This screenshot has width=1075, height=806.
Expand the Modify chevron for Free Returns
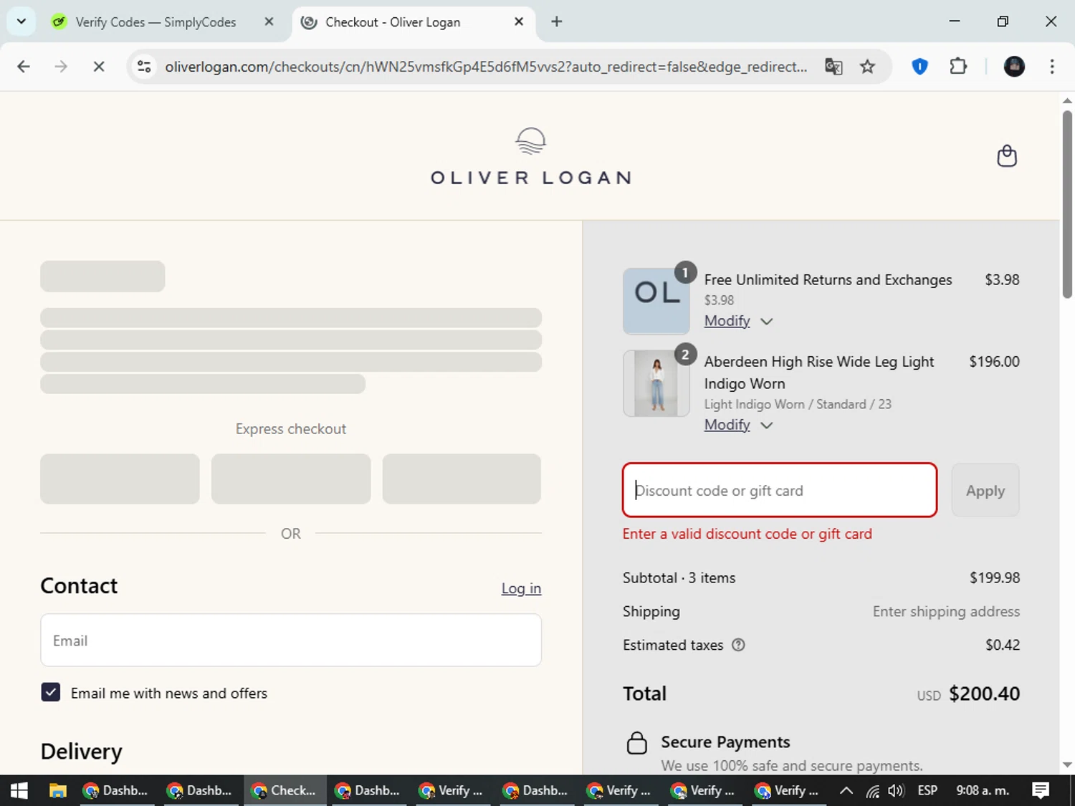(766, 322)
